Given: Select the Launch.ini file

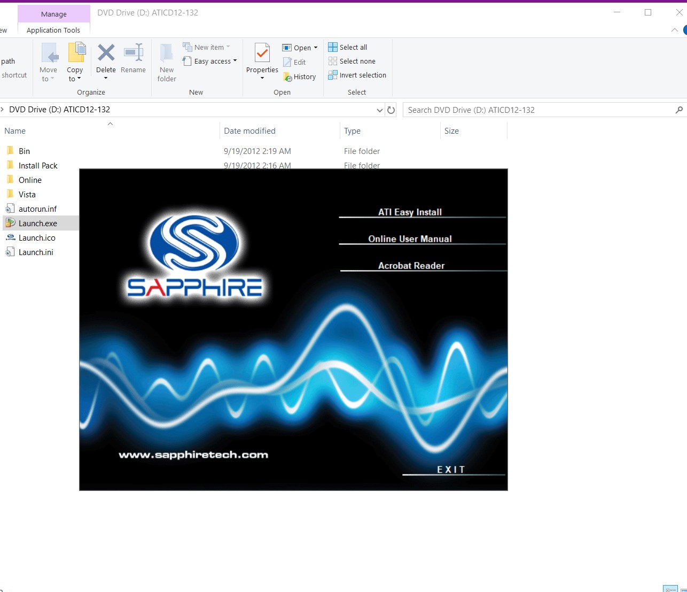Looking at the screenshot, I should pyautogui.click(x=36, y=252).
